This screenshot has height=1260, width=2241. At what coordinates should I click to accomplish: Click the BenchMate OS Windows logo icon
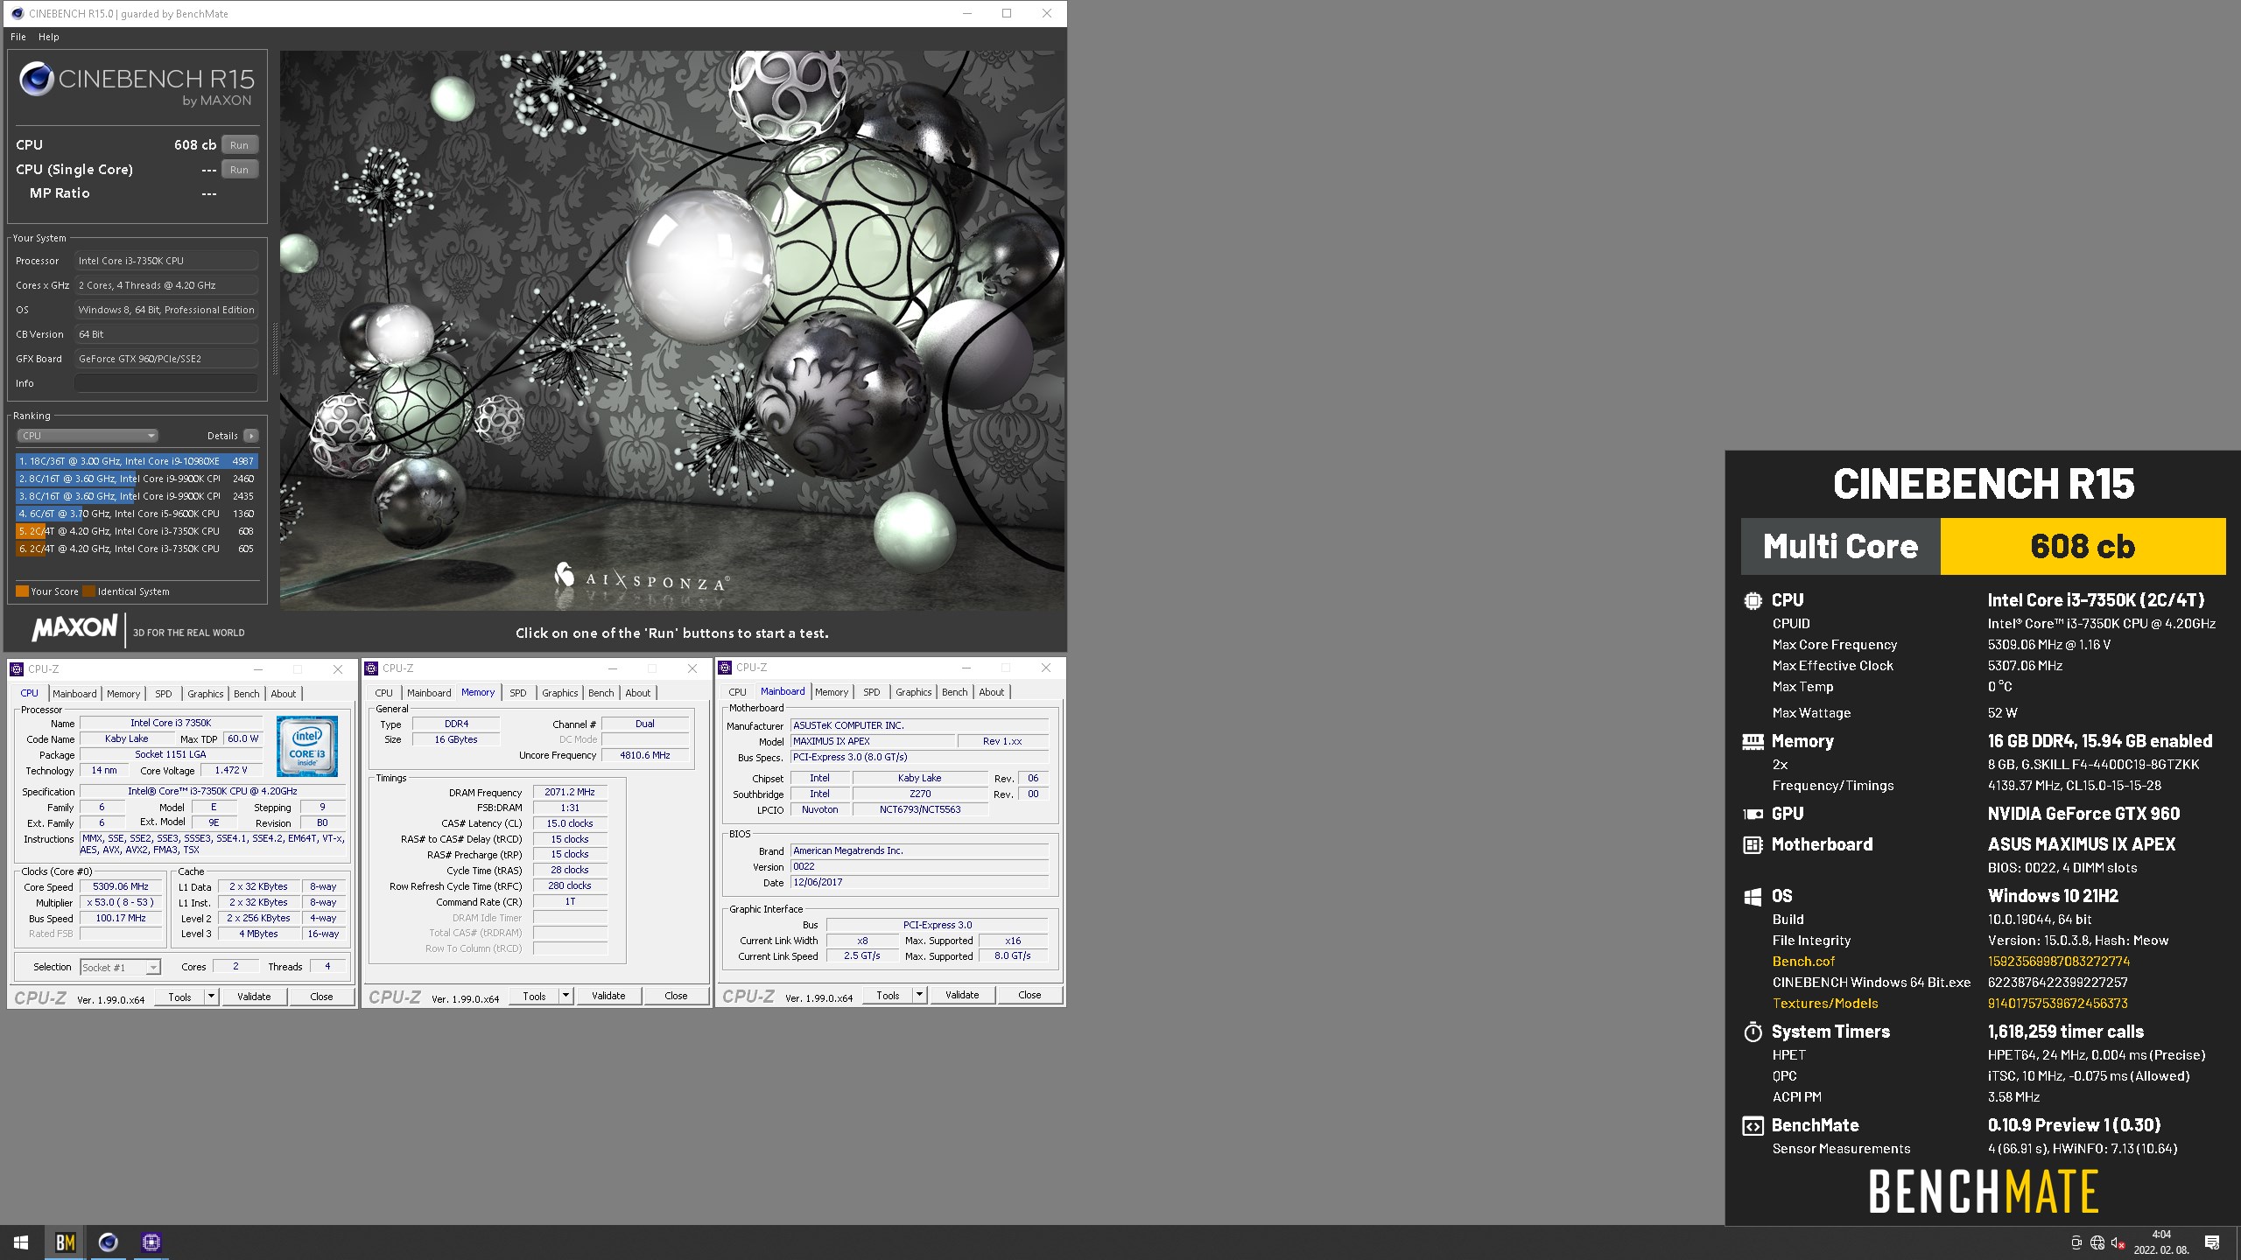(x=1753, y=897)
